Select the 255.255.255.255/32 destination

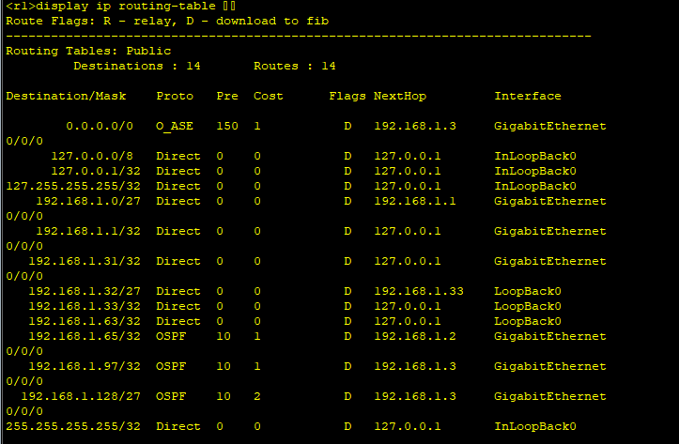pyautogui.click(x=73, y=426)
